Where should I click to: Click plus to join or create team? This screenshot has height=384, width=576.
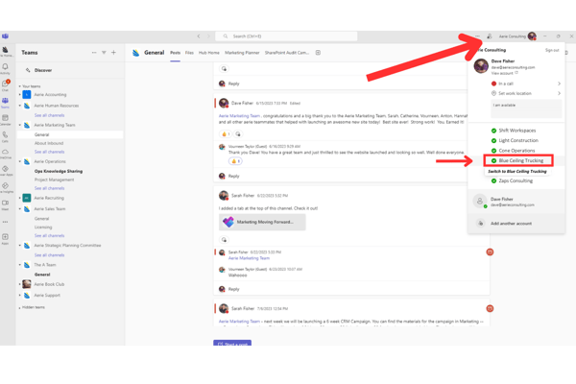(113, 53)
